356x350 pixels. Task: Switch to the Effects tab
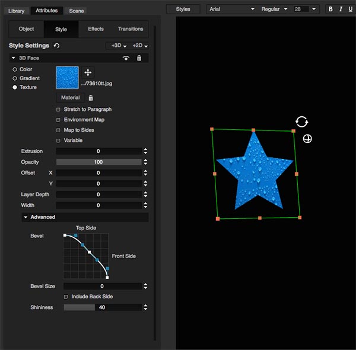pyautogui.click(x=96, y=29)
